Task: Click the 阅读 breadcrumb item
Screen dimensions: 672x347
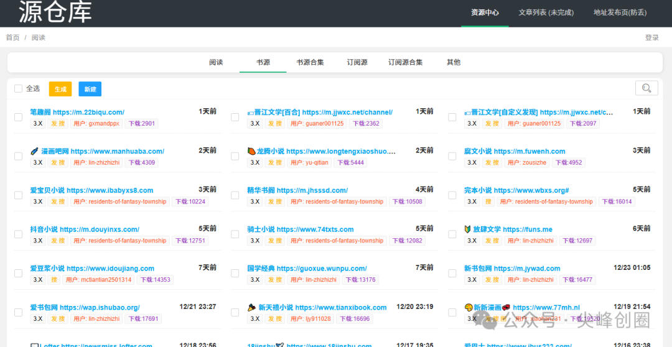Action: pyautogui.click(x=38, y=38)
